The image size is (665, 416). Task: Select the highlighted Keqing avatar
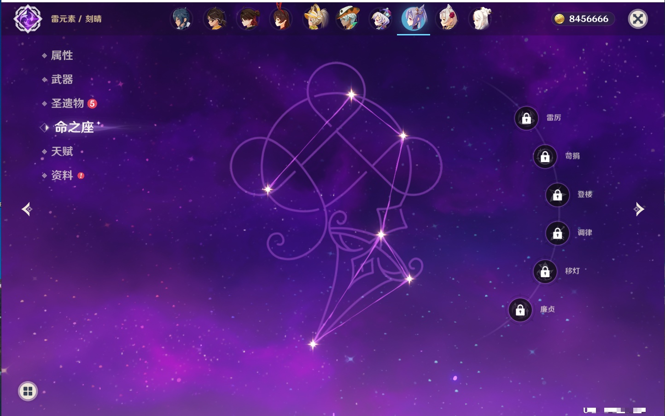tap(414, 18)
